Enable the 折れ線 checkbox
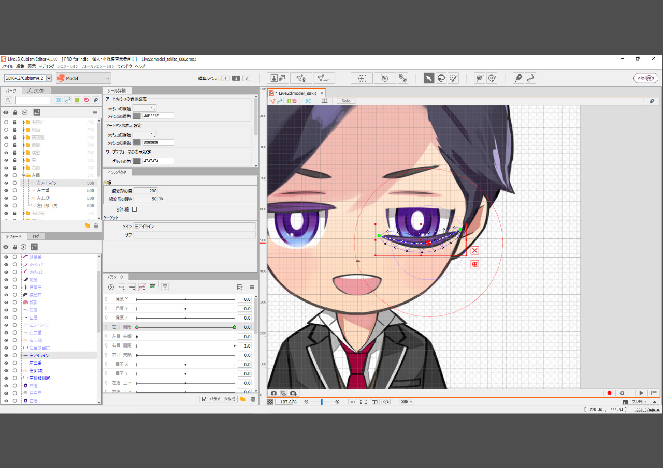Screen dimensions: 663x468 click(135, 209)
